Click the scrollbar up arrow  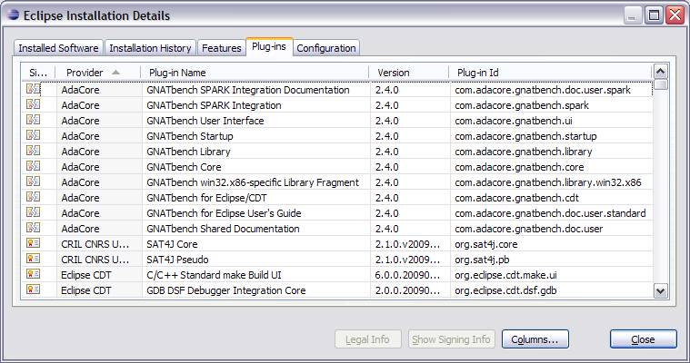[661, 71]
